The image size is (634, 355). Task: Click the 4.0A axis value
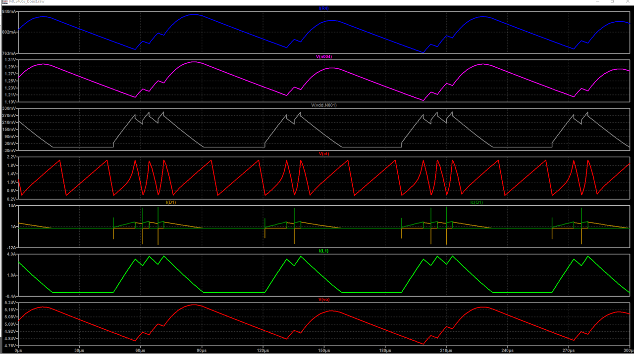pyautogui.click(x=12, y=253)
